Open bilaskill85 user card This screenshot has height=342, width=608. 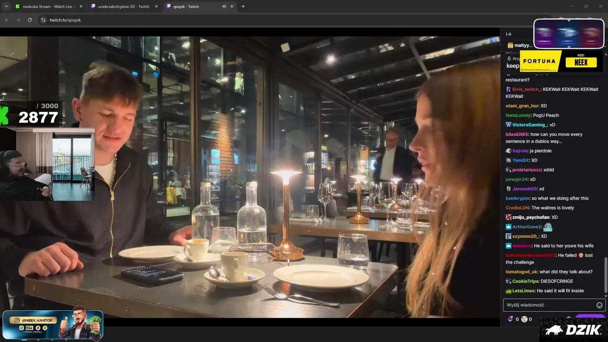point(517,134)
